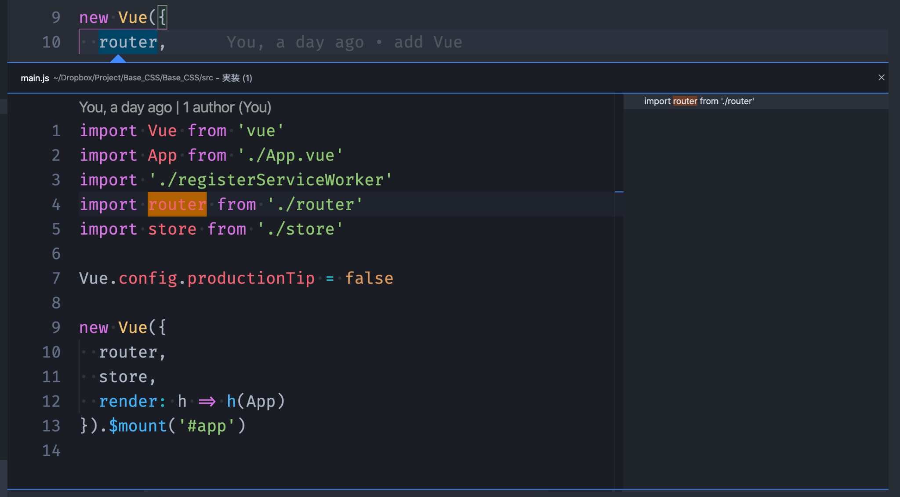Select the reference "import router from './router'" in results list
900x497 pixels.
coord(699,101)
